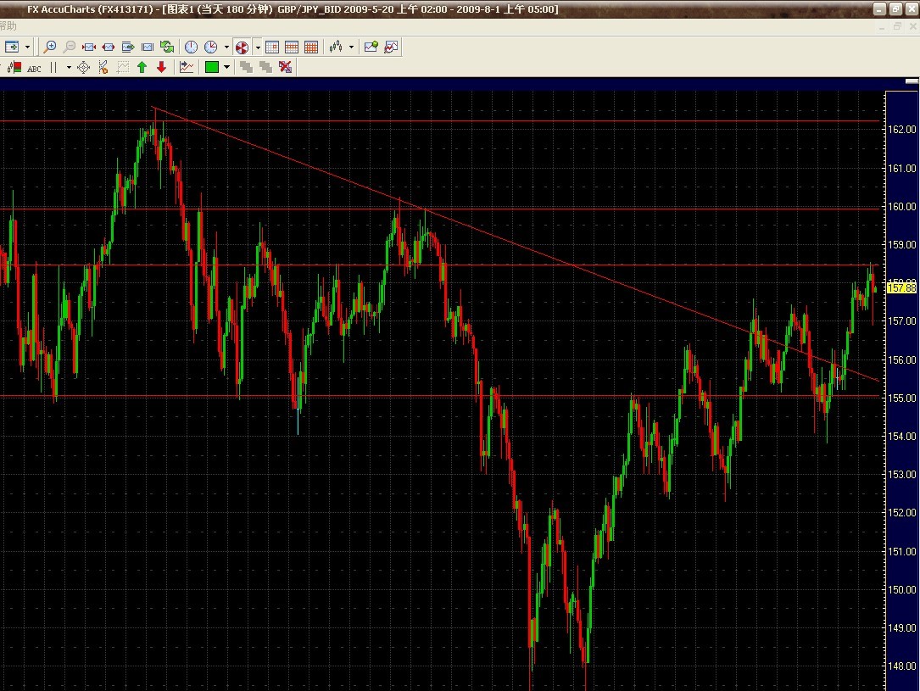Open the dropdown beside the pinwheel icon
The height and width of the screenshot is (691, 920).
(258, 47)
